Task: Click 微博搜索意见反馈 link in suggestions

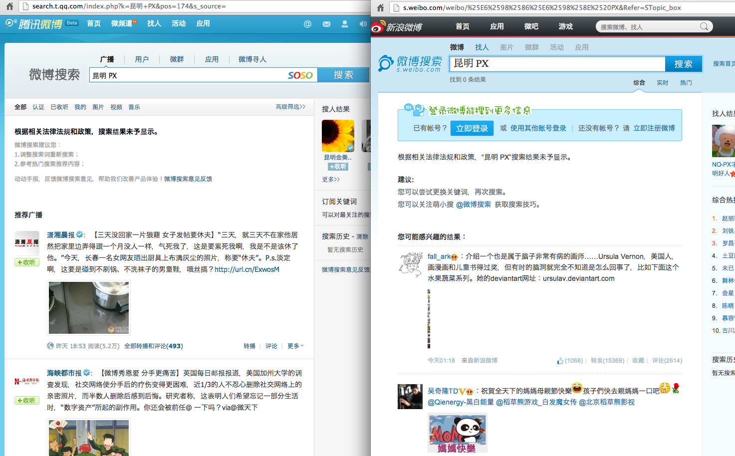Action: point(188,179)
